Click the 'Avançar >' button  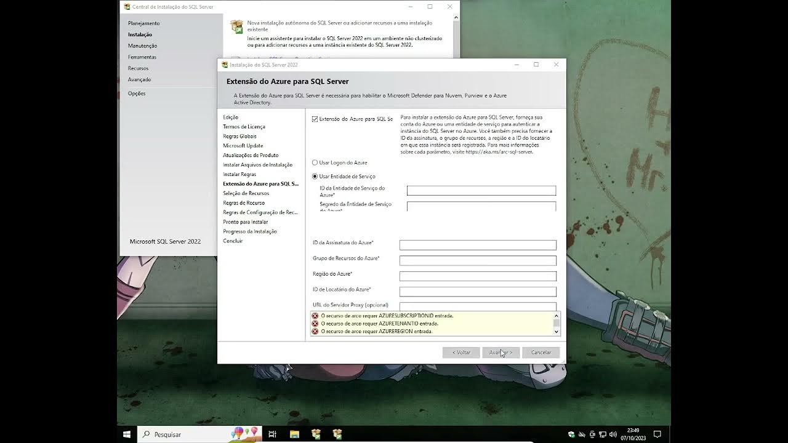point(501,353)
